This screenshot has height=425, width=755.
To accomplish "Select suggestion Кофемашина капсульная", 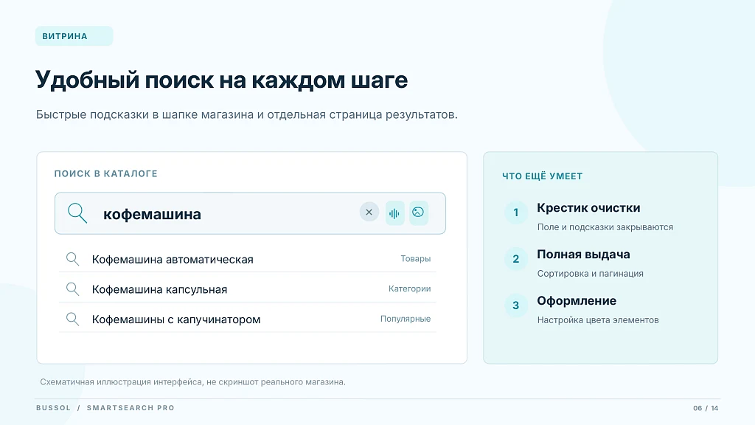I will point(248,289).
